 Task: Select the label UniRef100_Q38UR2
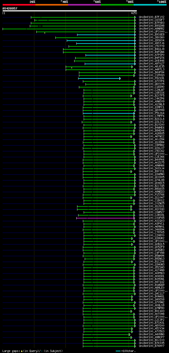[152, 238]
